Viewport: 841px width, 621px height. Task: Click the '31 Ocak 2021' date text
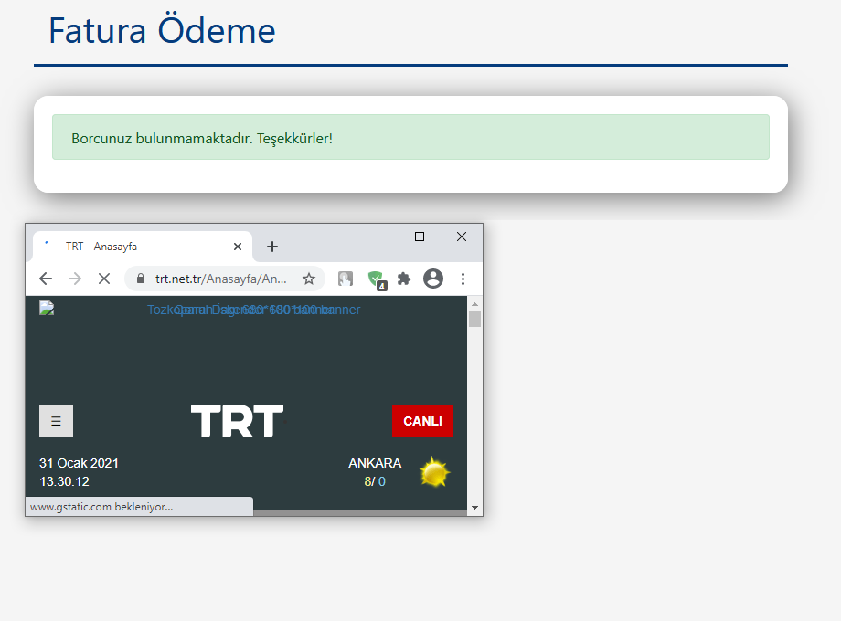pyautogui.click(x=79, y=463)
